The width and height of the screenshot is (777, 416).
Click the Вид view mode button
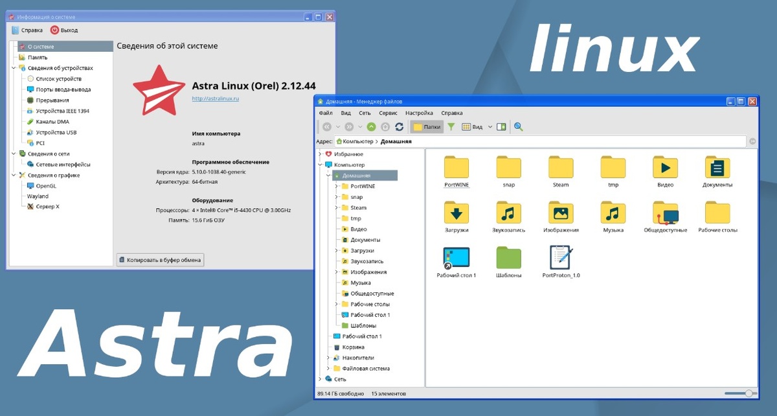[472, 127]
